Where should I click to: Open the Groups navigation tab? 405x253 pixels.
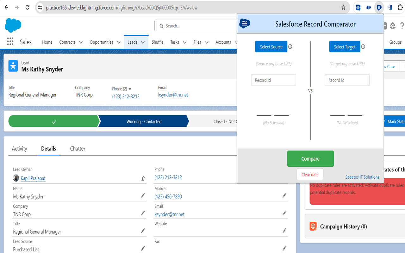395,42
